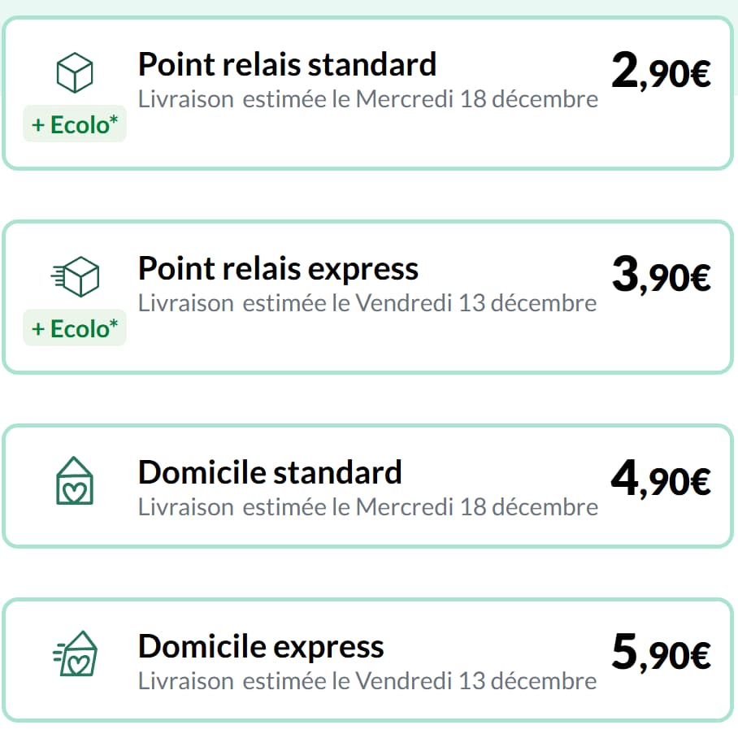Click the 3,90€ price
The width and height of the screenshot is (738, 738).
click(660, 276)
